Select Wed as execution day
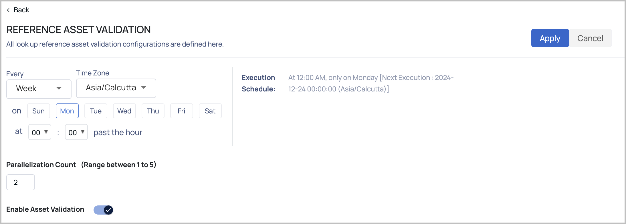The height and width of the screenshot is (224, 626). coord(124,111)
